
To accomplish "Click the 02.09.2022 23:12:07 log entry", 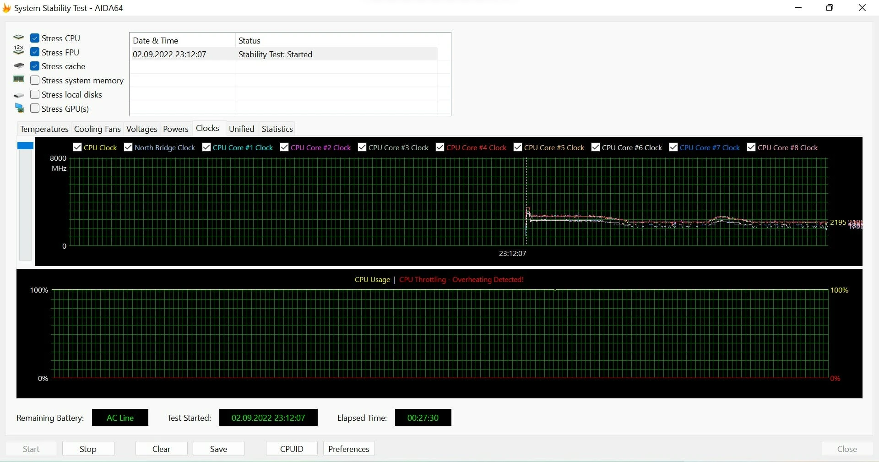I will pyautogui.click(x=169, y=54).
